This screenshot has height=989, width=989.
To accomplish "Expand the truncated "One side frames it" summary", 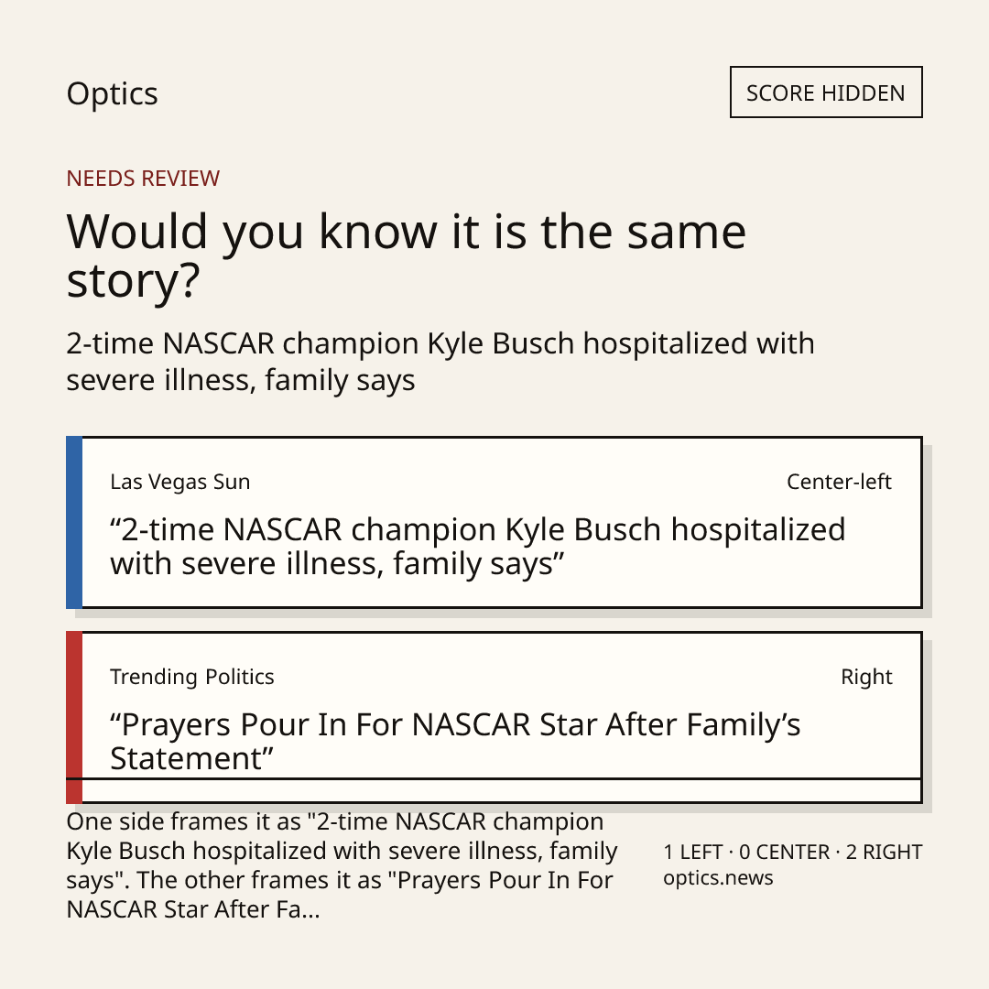I will pyautogui.click(x=342, y=865).
